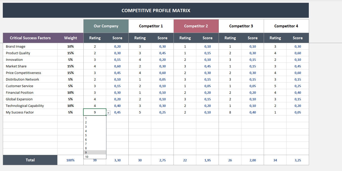Screen dimensions: 342x171
Task: Select the Critical Success Factors header
Action: (x=30, y=38)
